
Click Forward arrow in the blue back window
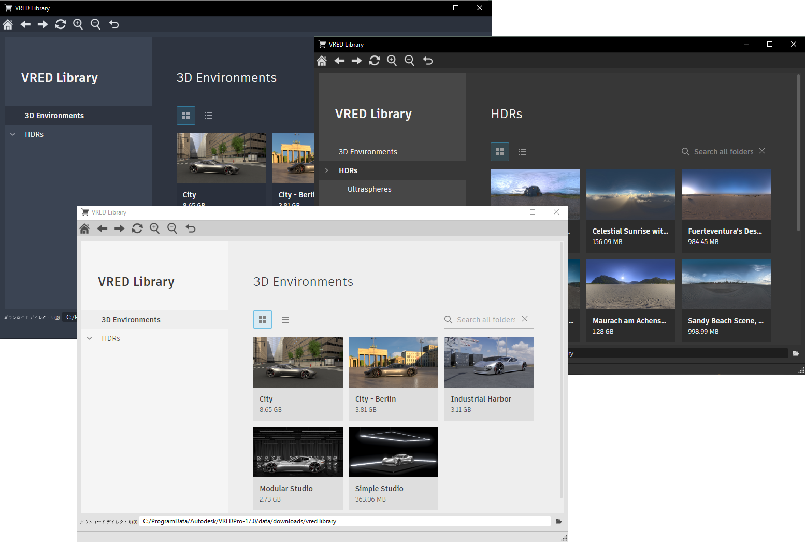click(x=43, y=24)
